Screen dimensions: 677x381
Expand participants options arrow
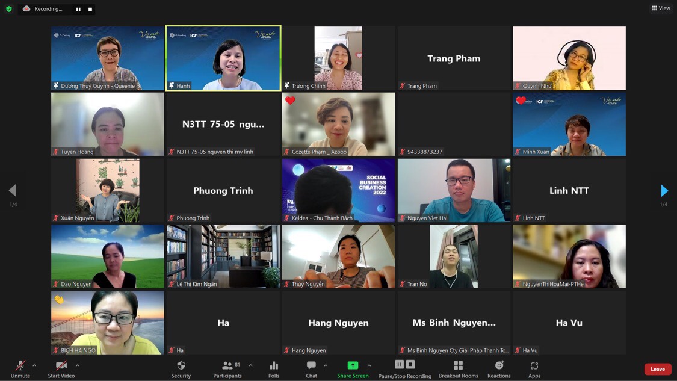251,365
